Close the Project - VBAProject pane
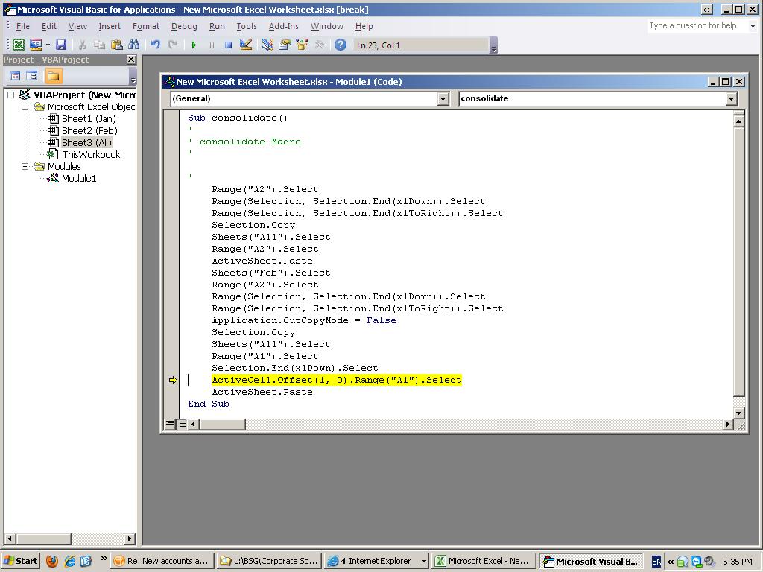 click(x=131, y=60)
